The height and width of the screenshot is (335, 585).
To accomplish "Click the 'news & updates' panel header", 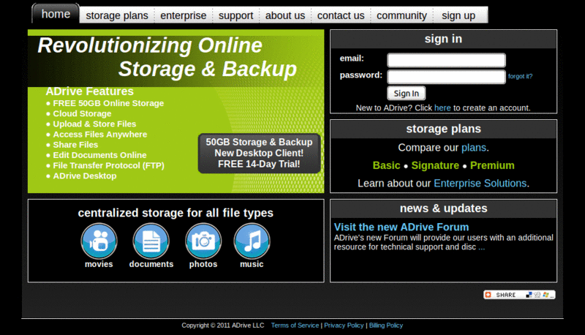I will click(443, 208).
